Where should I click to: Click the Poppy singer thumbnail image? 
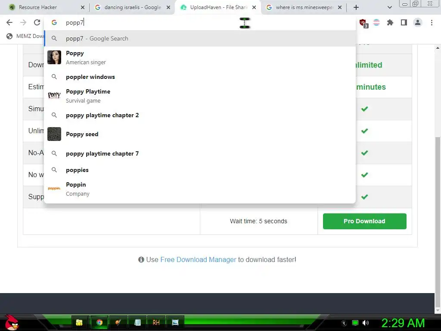(54, 57)
